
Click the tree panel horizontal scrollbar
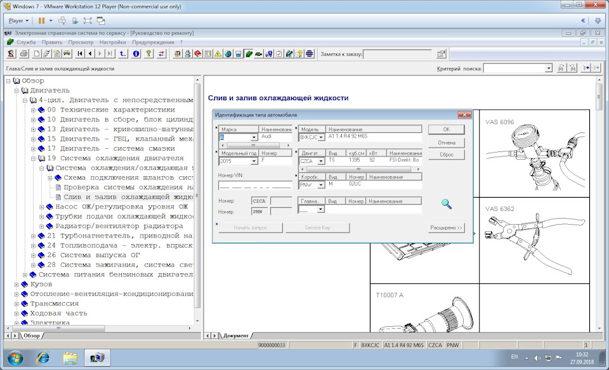pyautogui.click(x=99, y=328)
